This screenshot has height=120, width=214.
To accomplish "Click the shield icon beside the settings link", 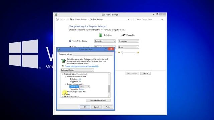I will 63,66.
